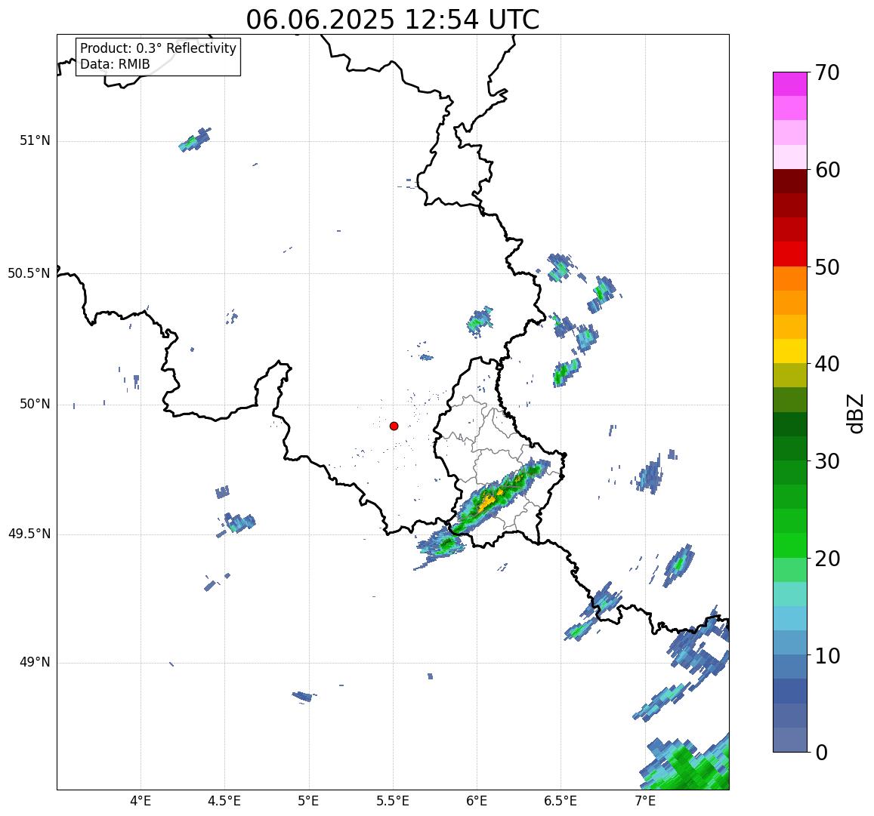
Task: Click the colorbar label 30
Action: coord(827,461)
